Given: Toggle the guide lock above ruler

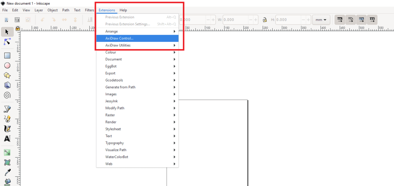Looking at the screenshot, I should coord(17,28).
